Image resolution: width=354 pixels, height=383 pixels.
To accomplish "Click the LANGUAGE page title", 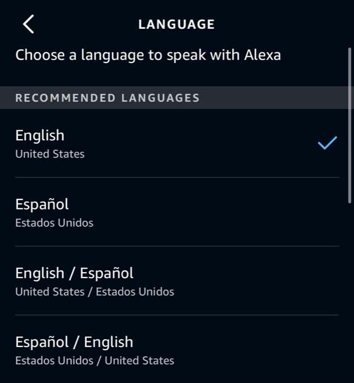I will click(176, 24).
